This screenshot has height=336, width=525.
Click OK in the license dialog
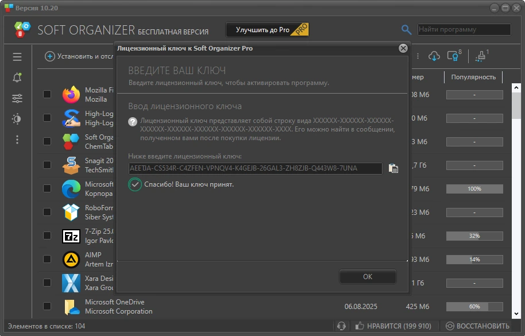tap(368, 277)
